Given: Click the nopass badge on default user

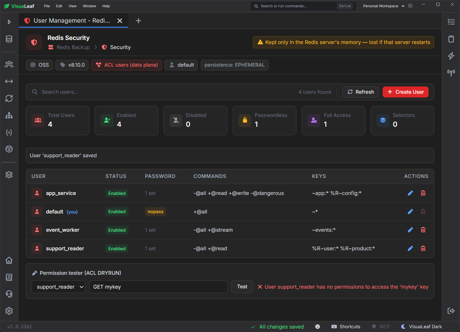Looking at the screenshot, I should pyautogui.click(x=155, y=212).
